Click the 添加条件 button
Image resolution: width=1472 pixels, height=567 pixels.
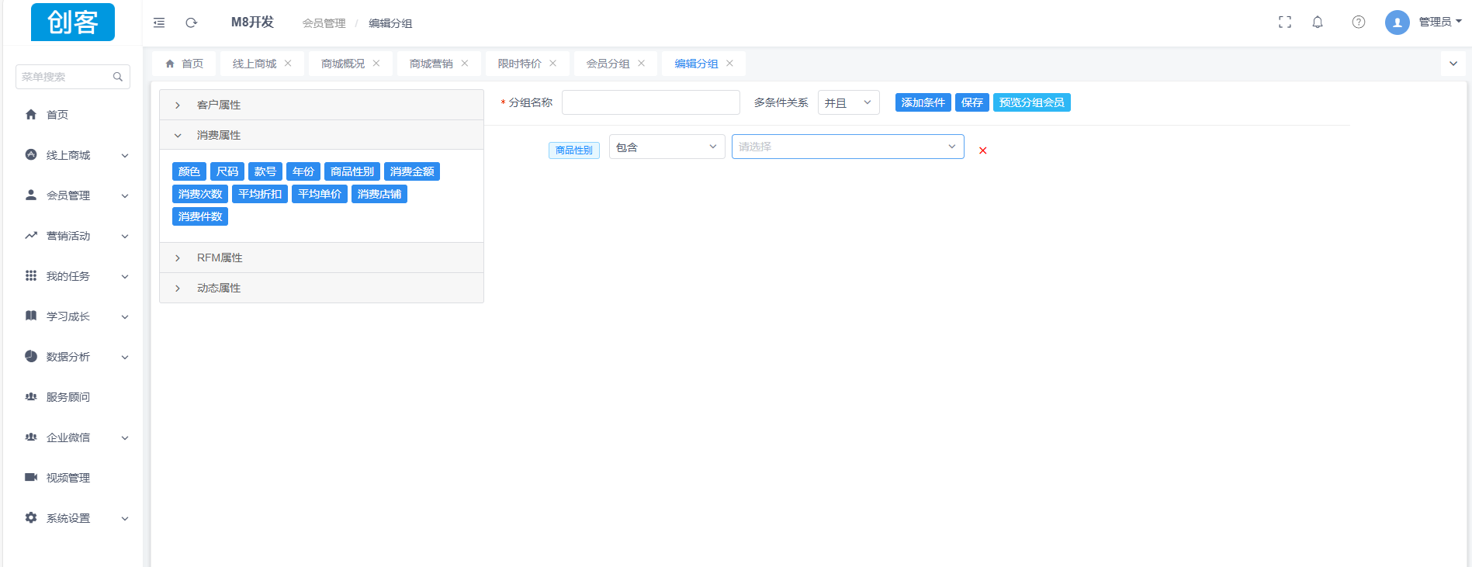923,102
